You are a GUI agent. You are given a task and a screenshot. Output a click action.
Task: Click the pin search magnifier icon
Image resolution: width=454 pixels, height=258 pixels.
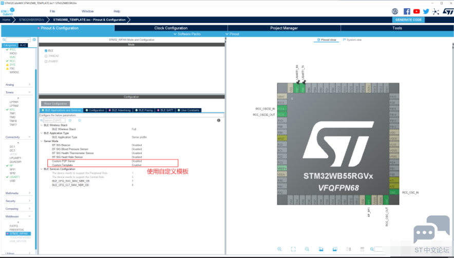pos(372,249)
